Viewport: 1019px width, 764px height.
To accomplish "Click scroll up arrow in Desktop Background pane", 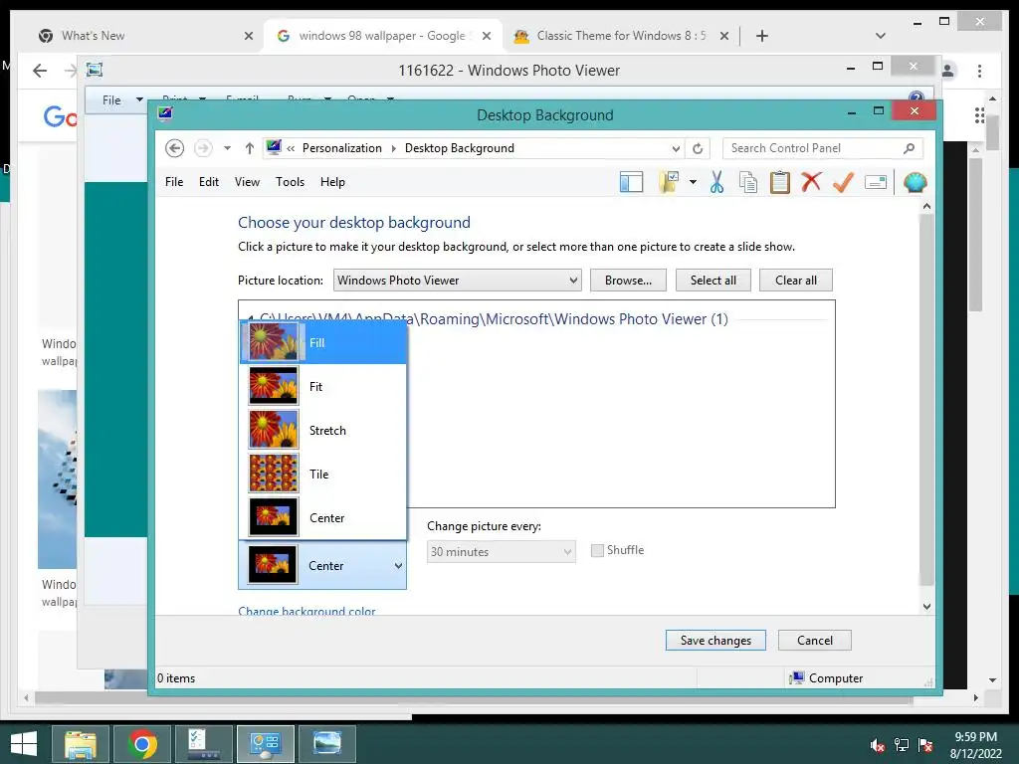I will [x=926, y=206].
